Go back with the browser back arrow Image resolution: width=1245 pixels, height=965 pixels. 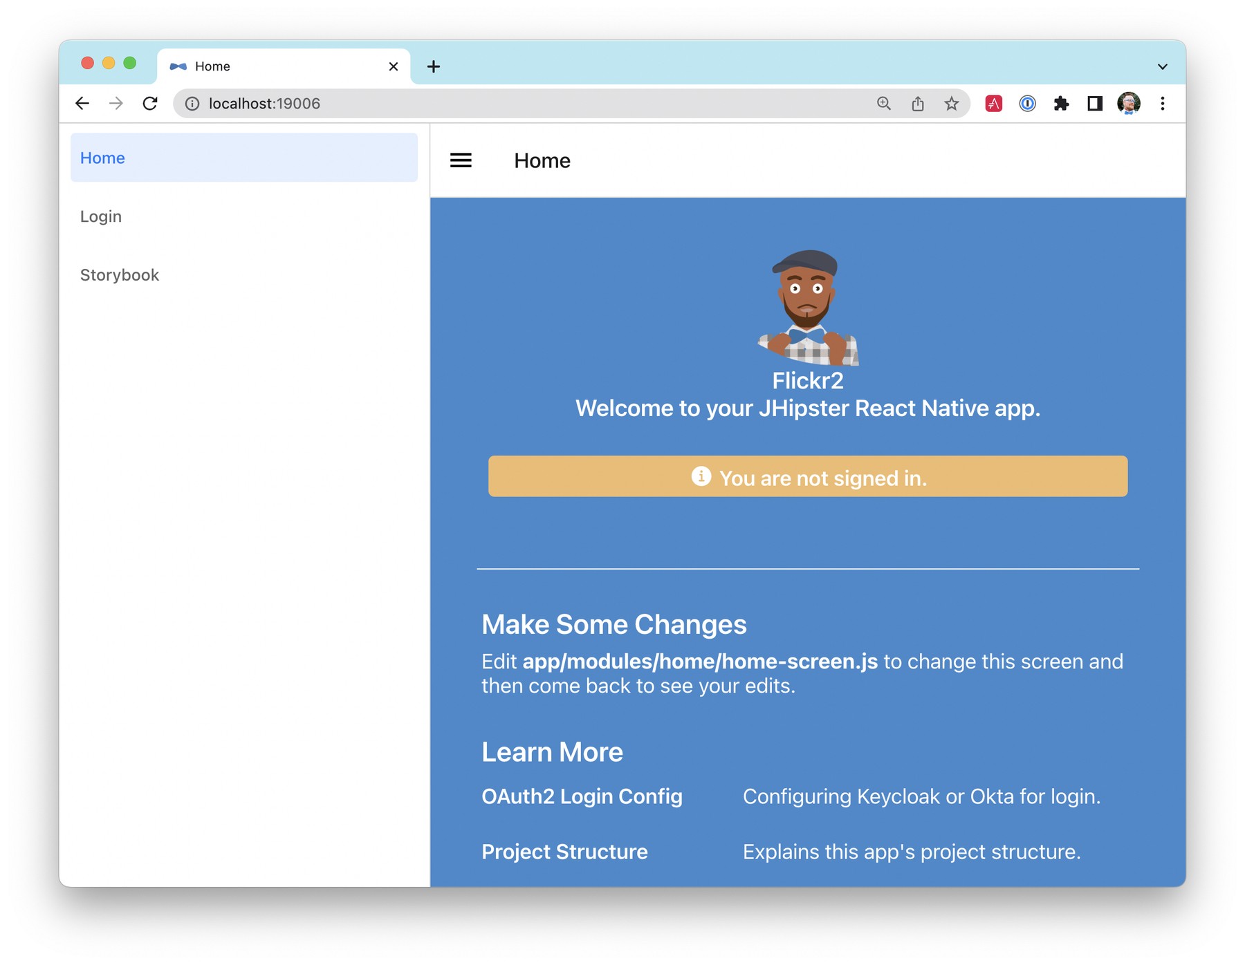[x=82, y=104]
